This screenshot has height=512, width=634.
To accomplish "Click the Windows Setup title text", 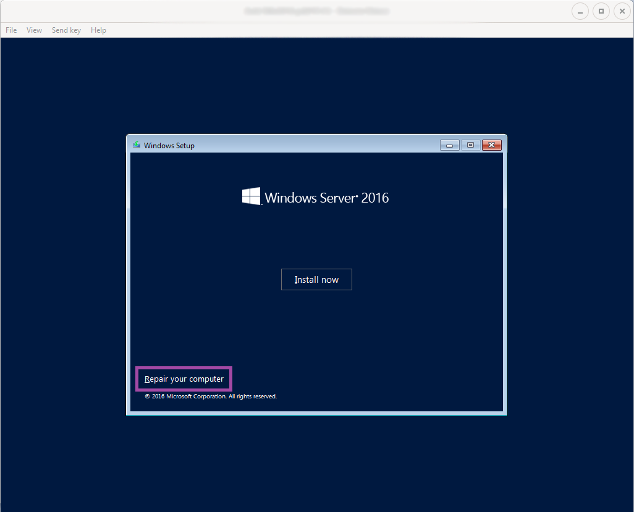I will [169, 146].
